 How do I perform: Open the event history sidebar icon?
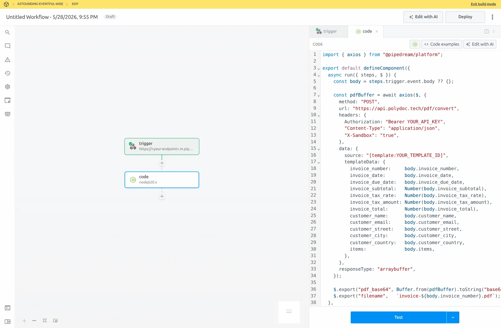tap(7, 73)
